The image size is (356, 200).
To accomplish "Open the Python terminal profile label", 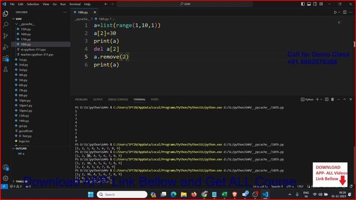I will pos(307,99).
